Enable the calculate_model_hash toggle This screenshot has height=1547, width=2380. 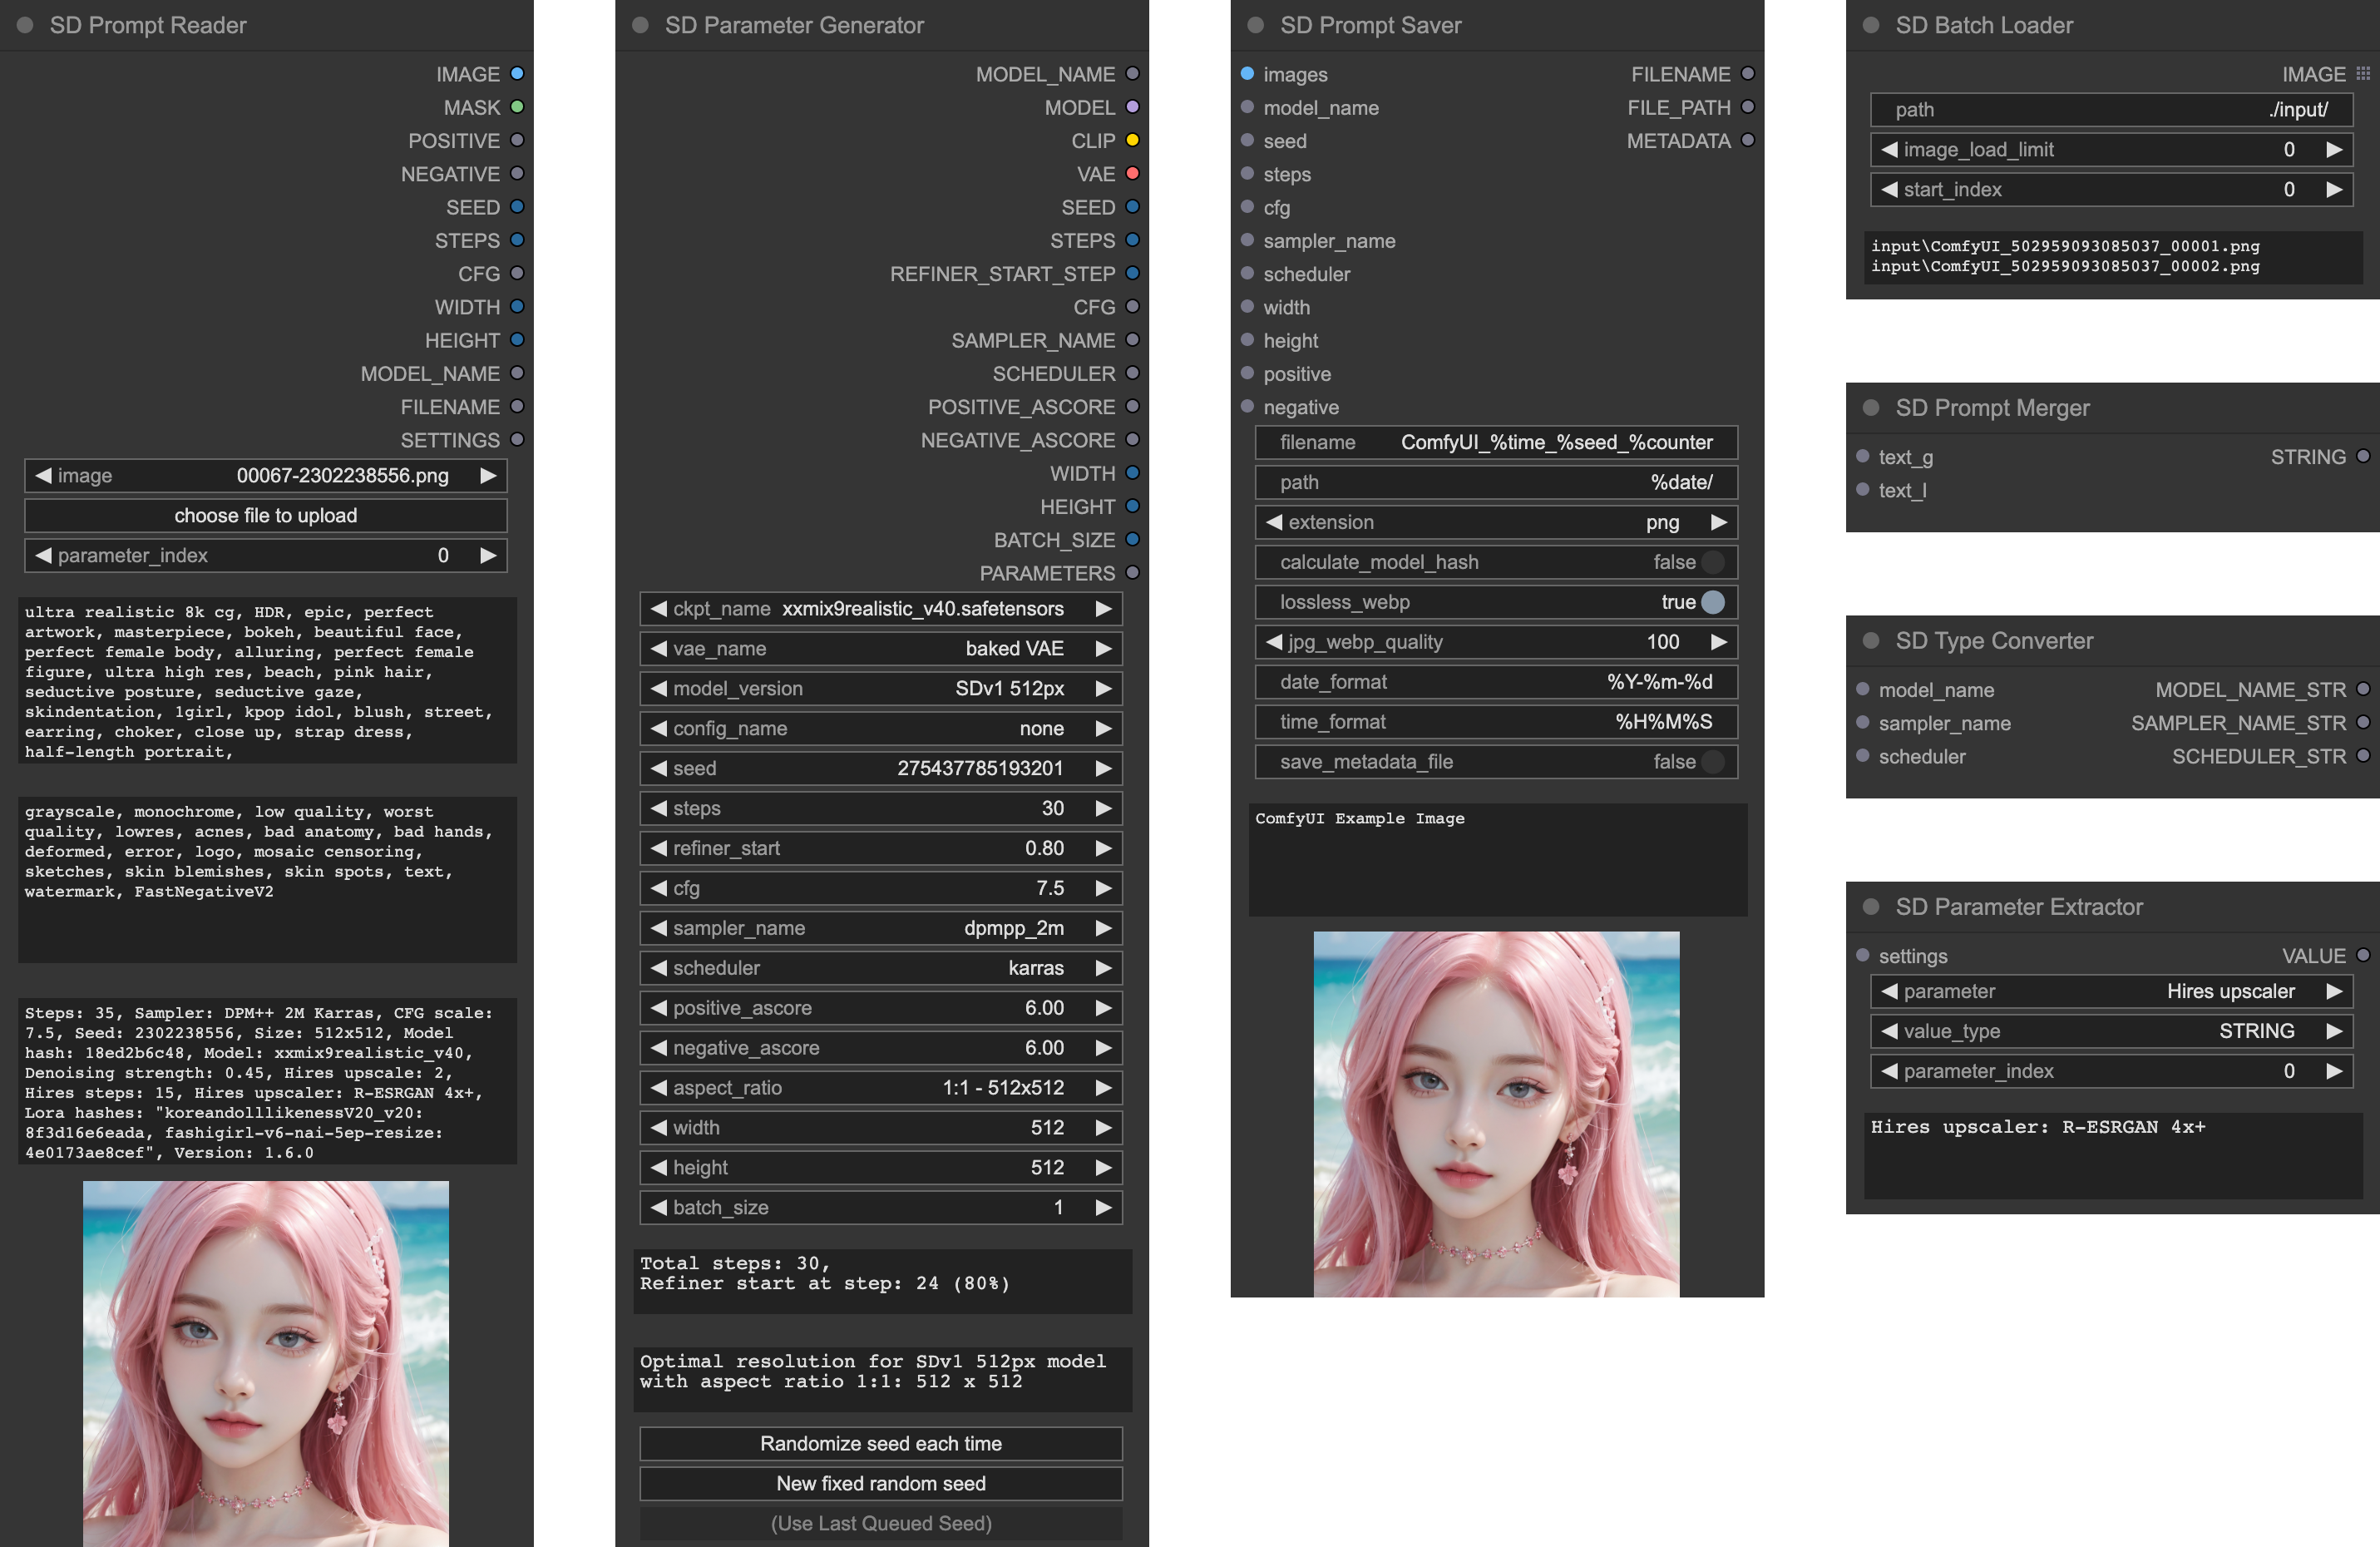[x=1712, y=562]
